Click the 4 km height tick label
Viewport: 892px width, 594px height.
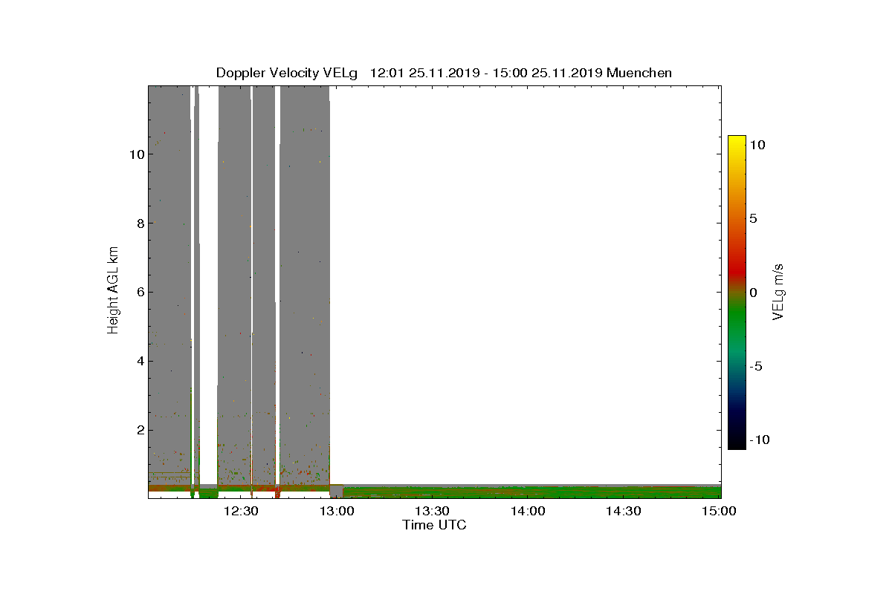click(x=140, y=361)
